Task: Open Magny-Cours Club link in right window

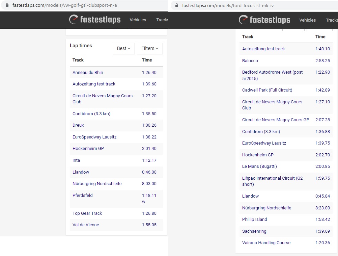Action: click(272, 105)
